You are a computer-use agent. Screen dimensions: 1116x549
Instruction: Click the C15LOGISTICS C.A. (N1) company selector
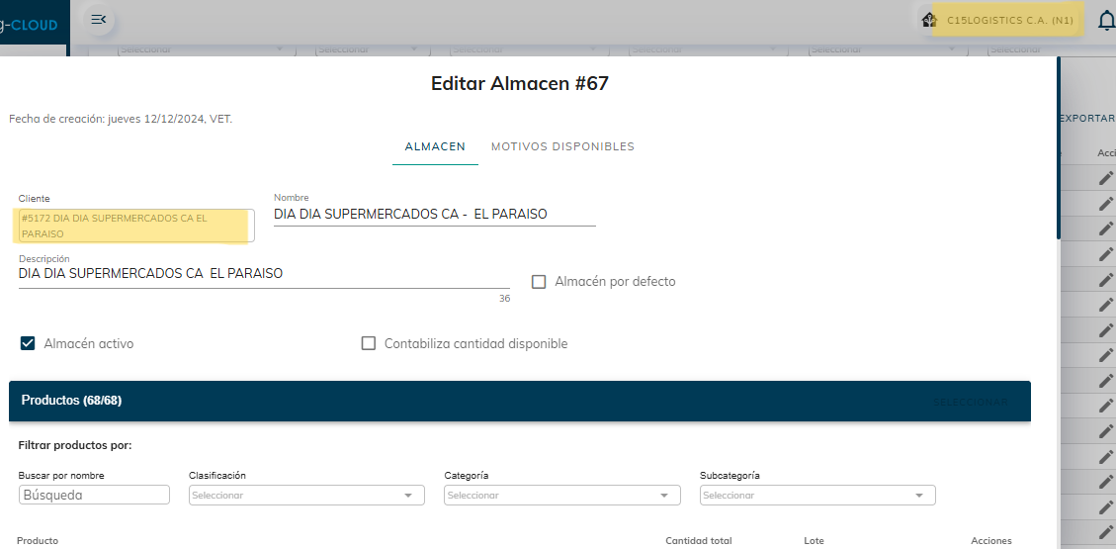point(1009,21)
